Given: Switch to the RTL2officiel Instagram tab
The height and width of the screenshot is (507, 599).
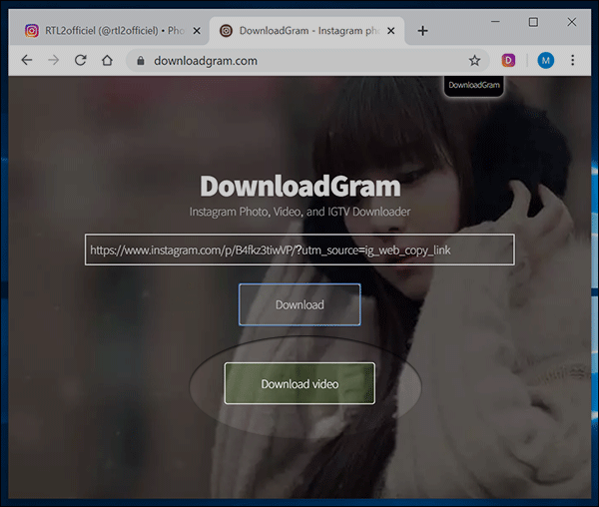Looking at the screenshot, I should (100, 31).
